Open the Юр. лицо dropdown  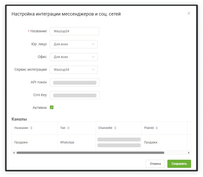(74, 44)
